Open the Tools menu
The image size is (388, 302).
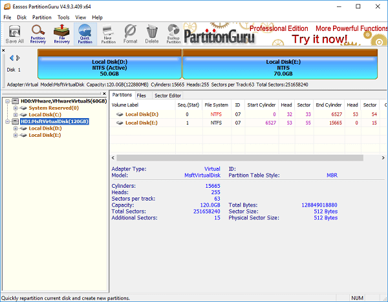pyautogui.click(x=63, y=17)
